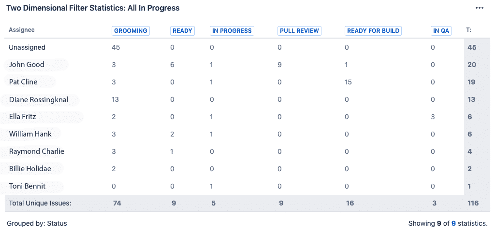Click the Raymond Charlie assignee name
Image resolution: width=496 pixels, height=232 pixels.
(36, 151)
